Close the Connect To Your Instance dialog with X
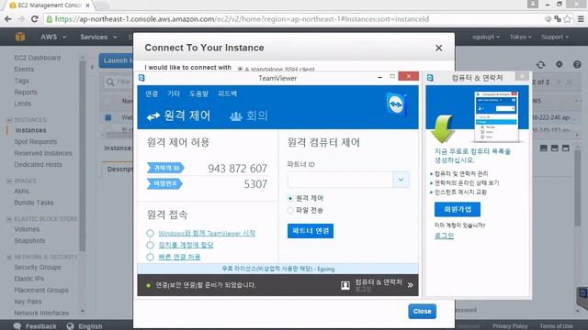This screenshot has width=588, height=330. pyautogui.click(x=439, y=48)
